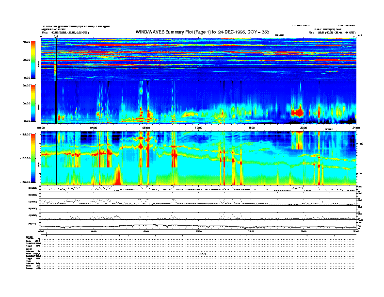Click the -132.50 value on TNR scale
The image size is (384, 297).
pyautogui.click(x=24, y=158)
